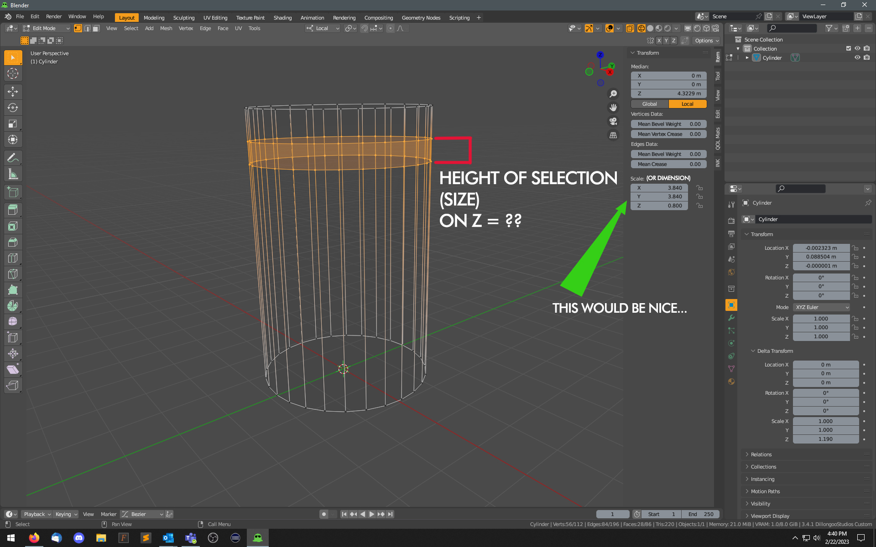Choose the Loop Cut tool
This screenshot has height=547, width=876.
click(13, 258)
